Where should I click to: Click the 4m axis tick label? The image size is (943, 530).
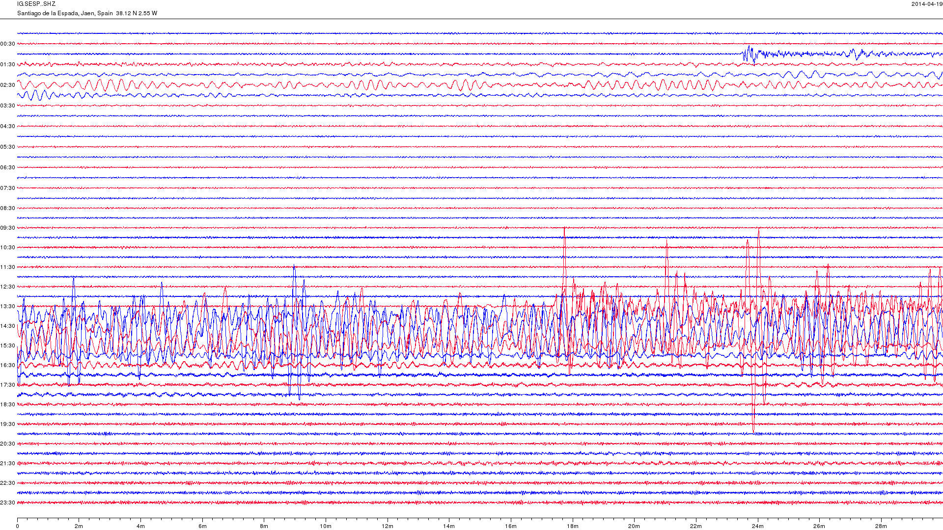pos(140,527)
